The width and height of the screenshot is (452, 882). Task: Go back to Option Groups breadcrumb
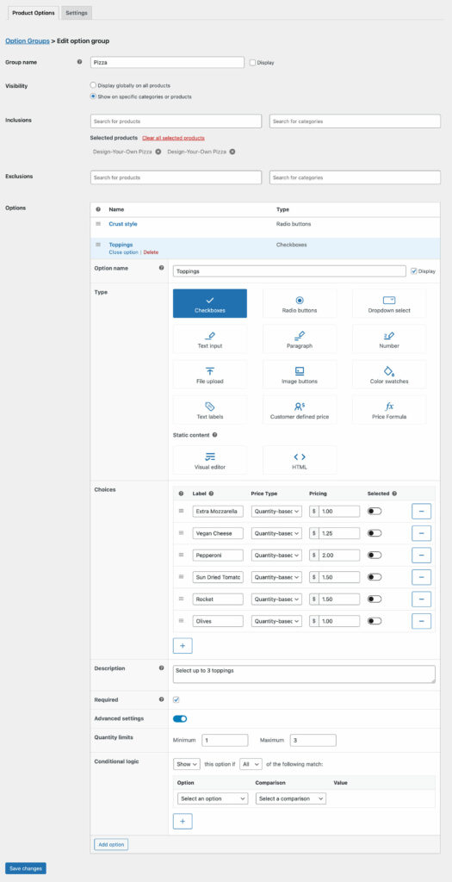(27, 41)
